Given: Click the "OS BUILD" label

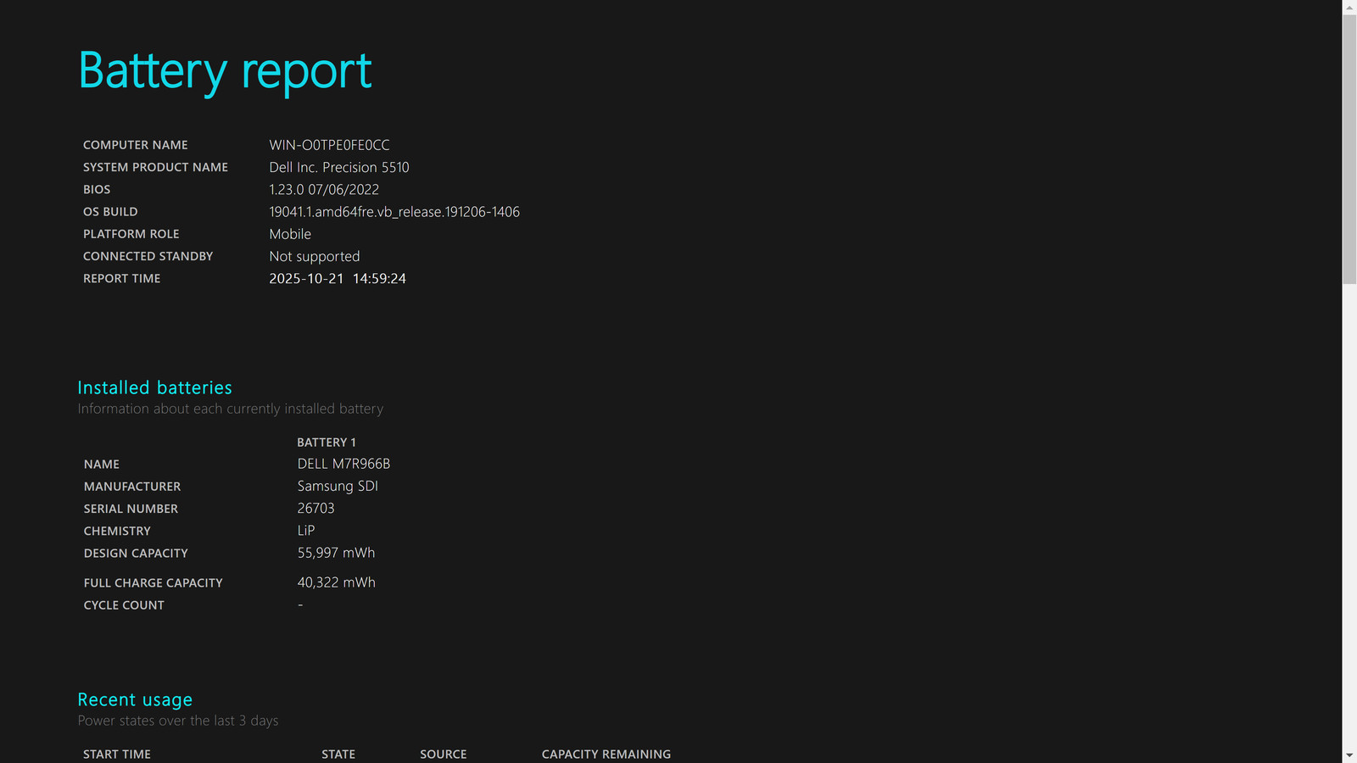Looking at the screenshot, I should pyautogui.click(x=110, y=212).
